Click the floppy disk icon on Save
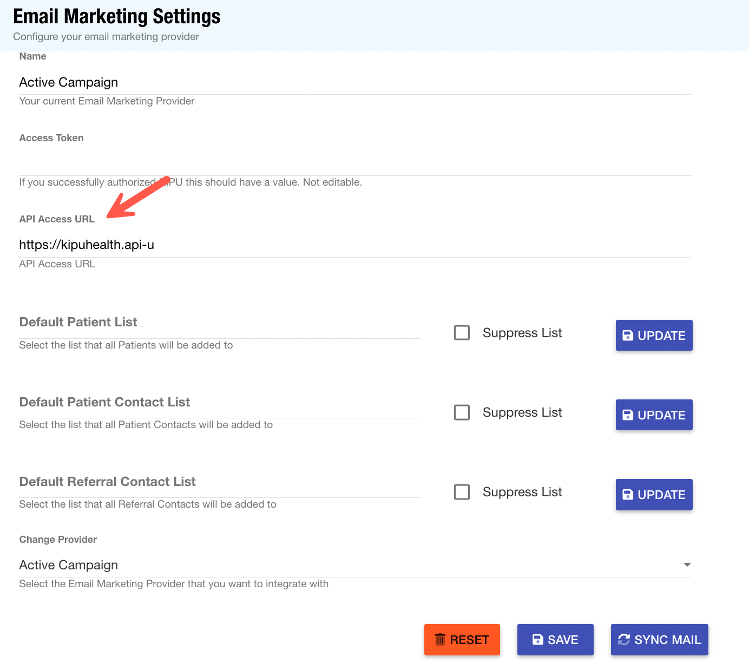749x670 pixels. click(538, 640)
